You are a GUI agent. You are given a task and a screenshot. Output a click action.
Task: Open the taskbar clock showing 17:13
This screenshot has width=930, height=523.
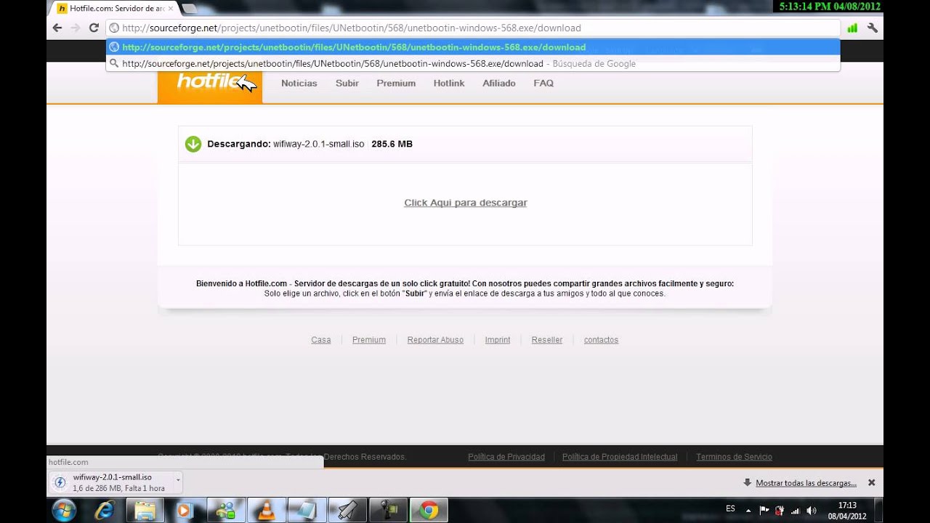click(x=847, y=510)
